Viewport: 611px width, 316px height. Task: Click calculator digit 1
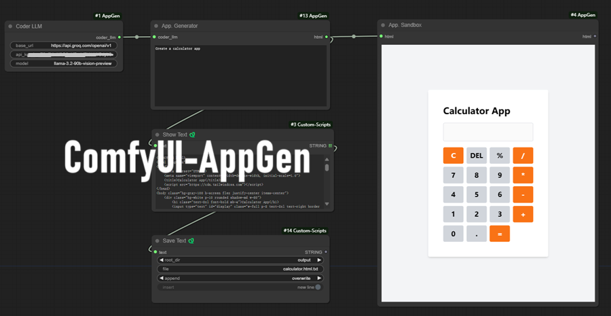point(453,214)
